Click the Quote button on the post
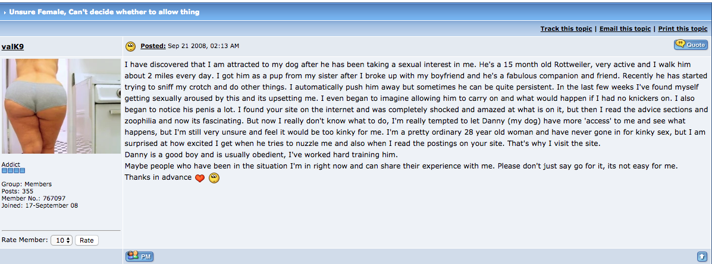This screenshot has height=264, width=712. [x=690, y=44]
